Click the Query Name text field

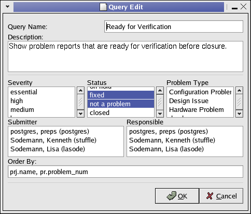coord(174,26)
